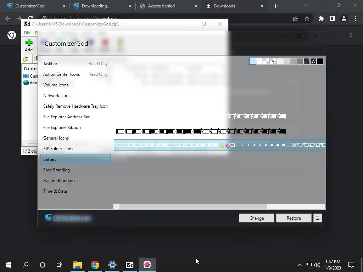Choose the light blue background swatch
This screenshot has width=363, height=272.
252,61
